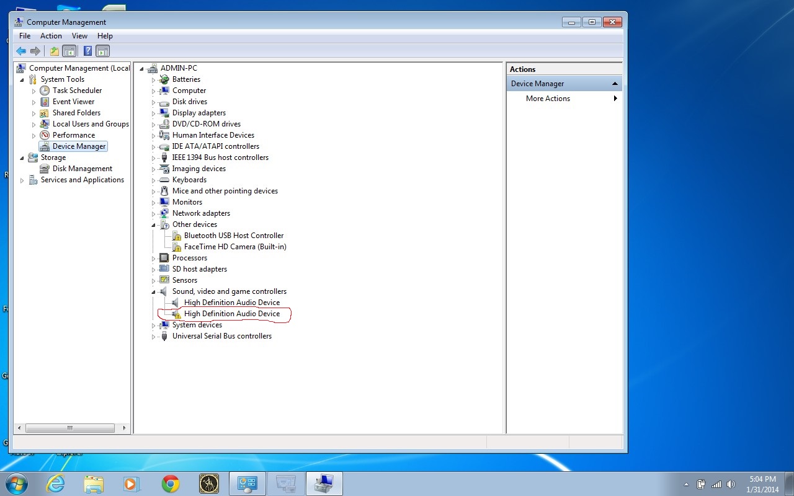Select IDE ATA/ATAPI controllers entry
This screenshot has width=794, height=496.
tap(216, 146)
